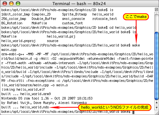Zoom the window with the green button
This screenshot has height=115, width=159.
[x=18, y=3]
